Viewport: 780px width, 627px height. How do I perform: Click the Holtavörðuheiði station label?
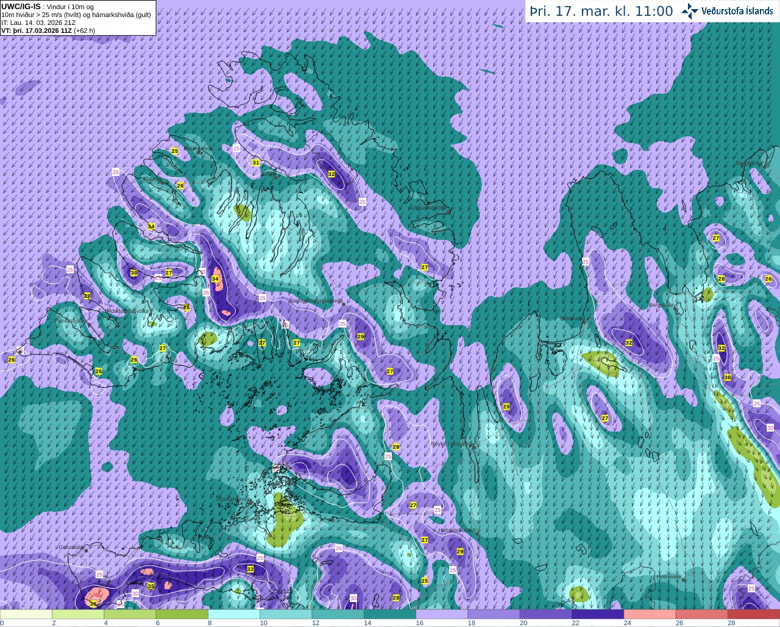pos(457,530)
